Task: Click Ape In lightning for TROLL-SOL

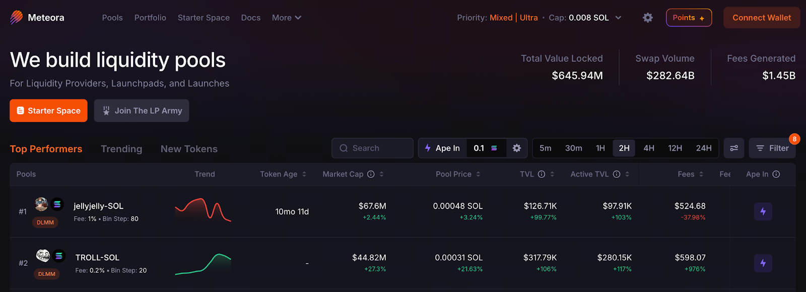Action: 763,263
